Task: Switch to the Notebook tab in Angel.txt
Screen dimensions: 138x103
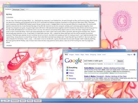Action: [8, 9]
